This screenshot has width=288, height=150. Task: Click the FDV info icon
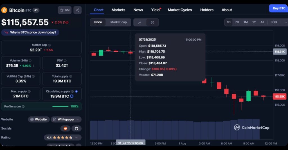(65, 61)
